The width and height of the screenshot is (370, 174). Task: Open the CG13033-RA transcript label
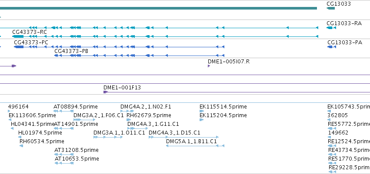click(x=344, y=23)
